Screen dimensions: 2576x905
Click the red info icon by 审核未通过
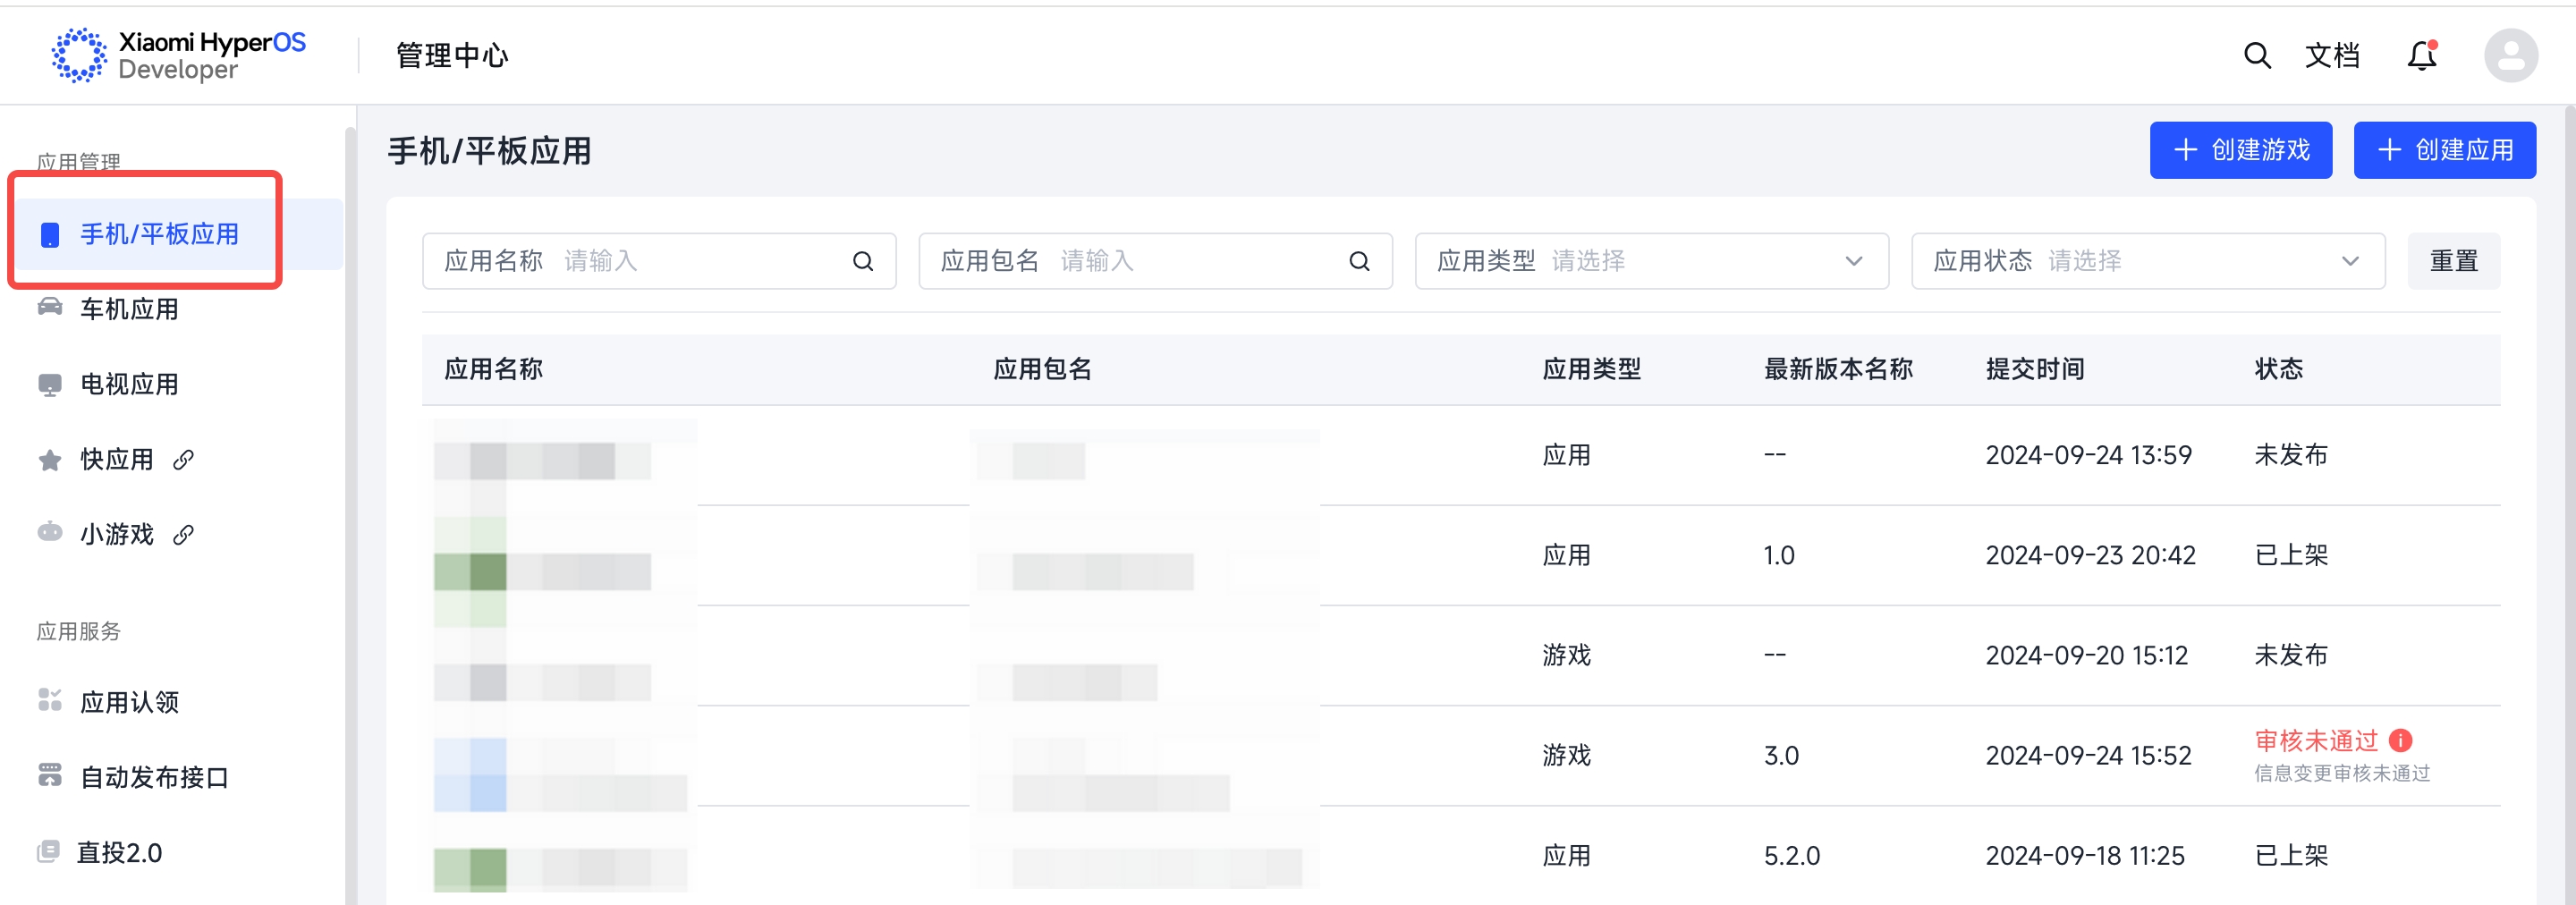2400,740
